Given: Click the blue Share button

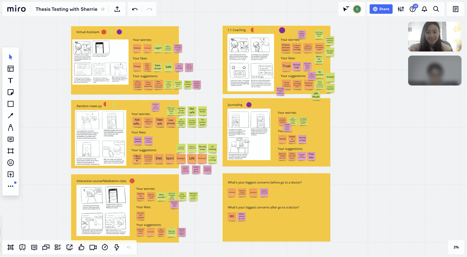Looking at the screenshot, I should (x=381, y=9).
